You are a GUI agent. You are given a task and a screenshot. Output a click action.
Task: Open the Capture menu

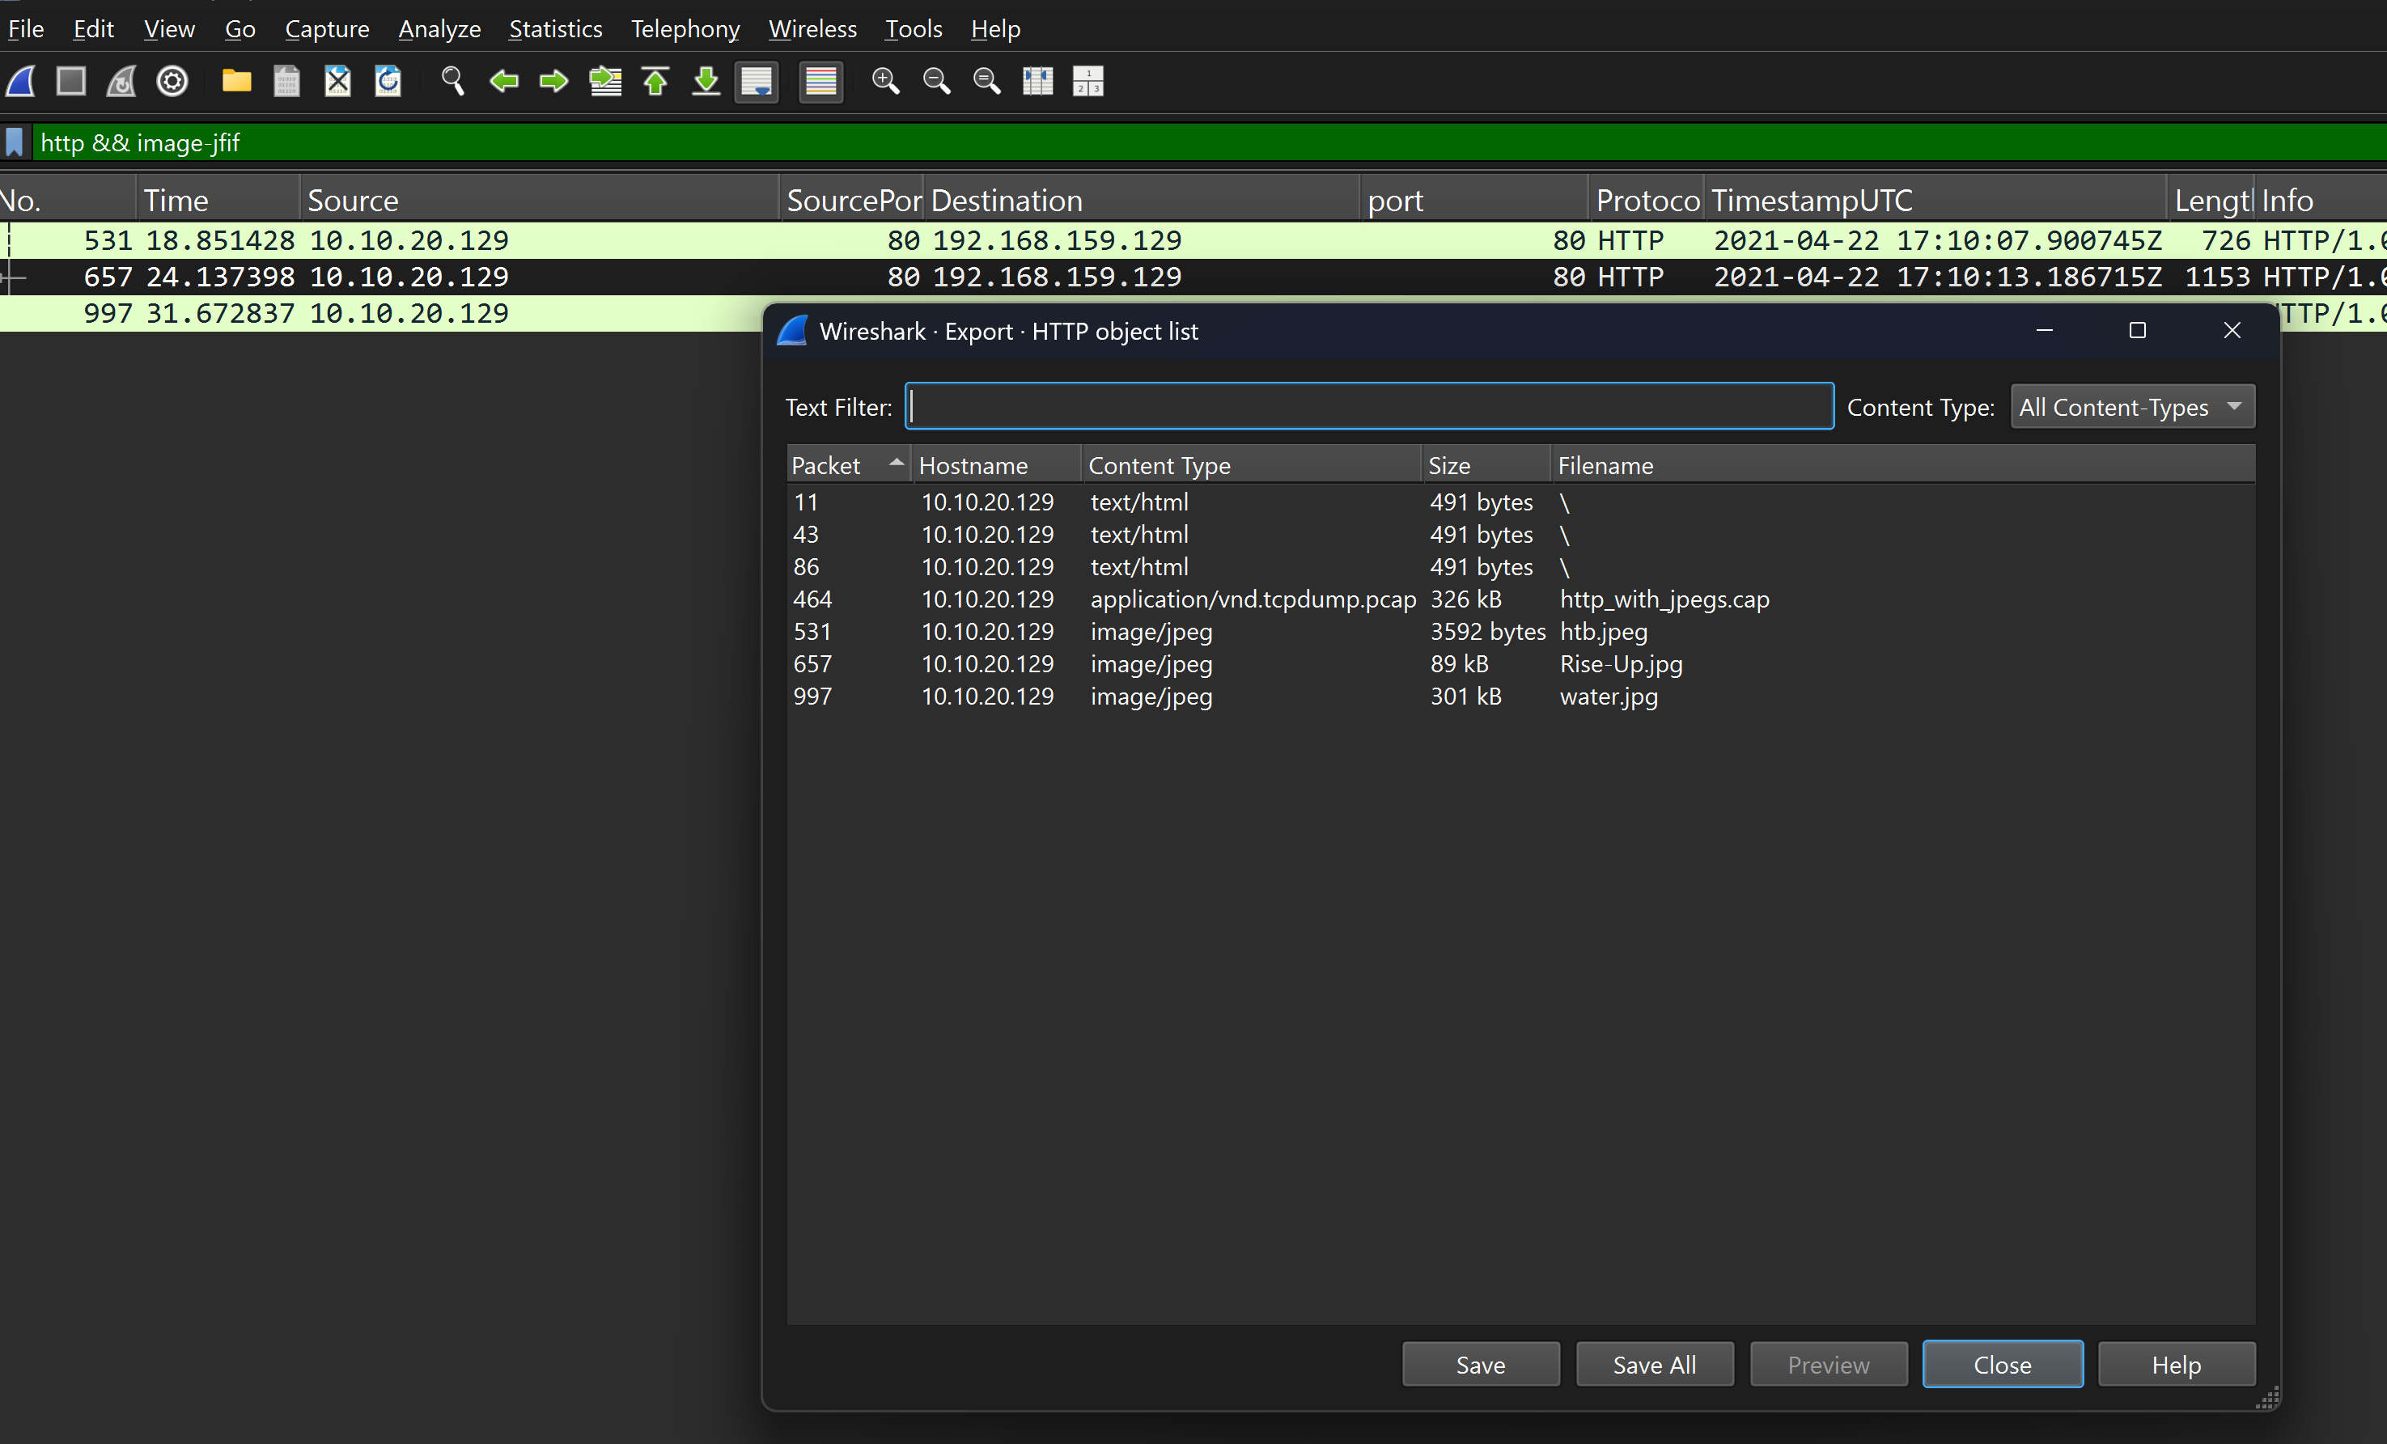coord(326,29)
